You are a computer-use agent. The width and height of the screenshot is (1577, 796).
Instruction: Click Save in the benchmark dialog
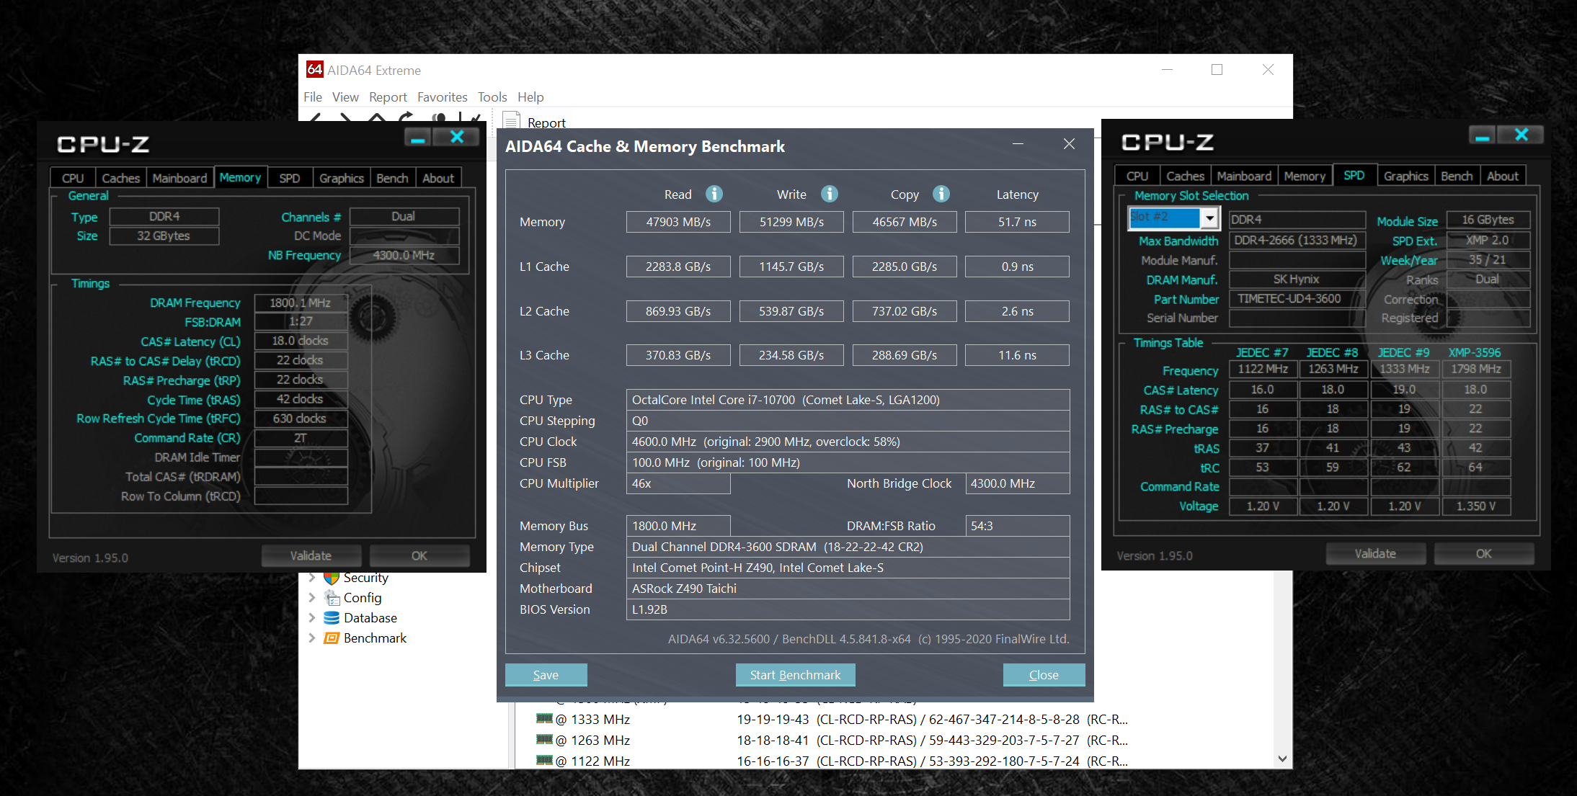[x=546, y=675]
